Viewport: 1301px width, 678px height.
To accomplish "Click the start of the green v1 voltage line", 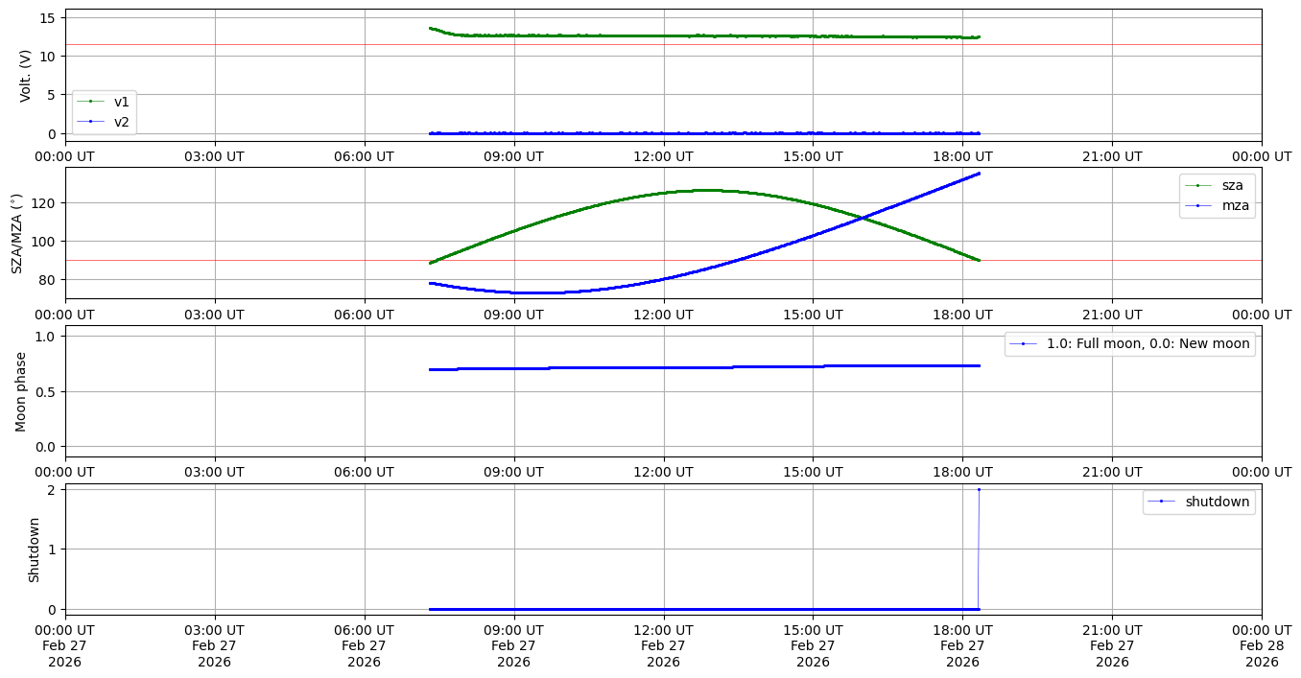I will point(431,28).
